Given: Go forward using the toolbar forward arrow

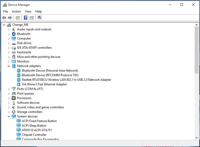Looking at the screenshot, I should 10,18.
